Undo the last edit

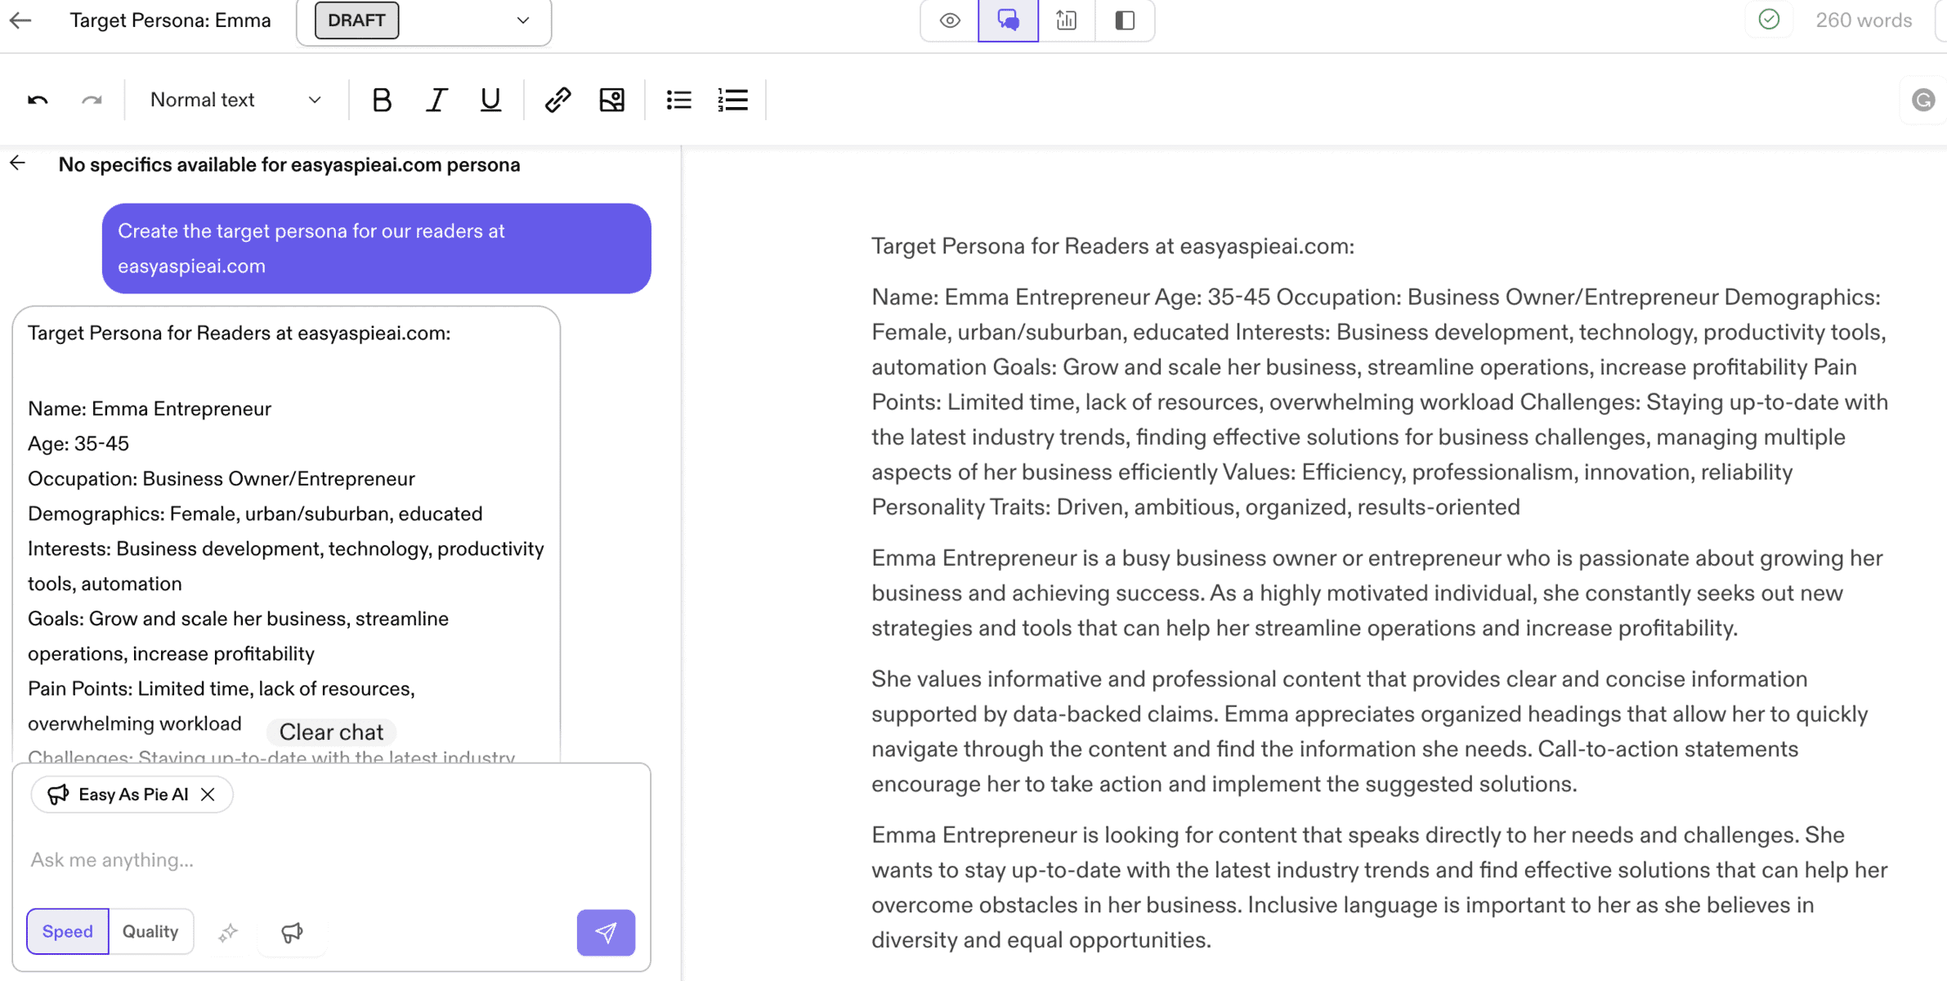click(38, 100)
